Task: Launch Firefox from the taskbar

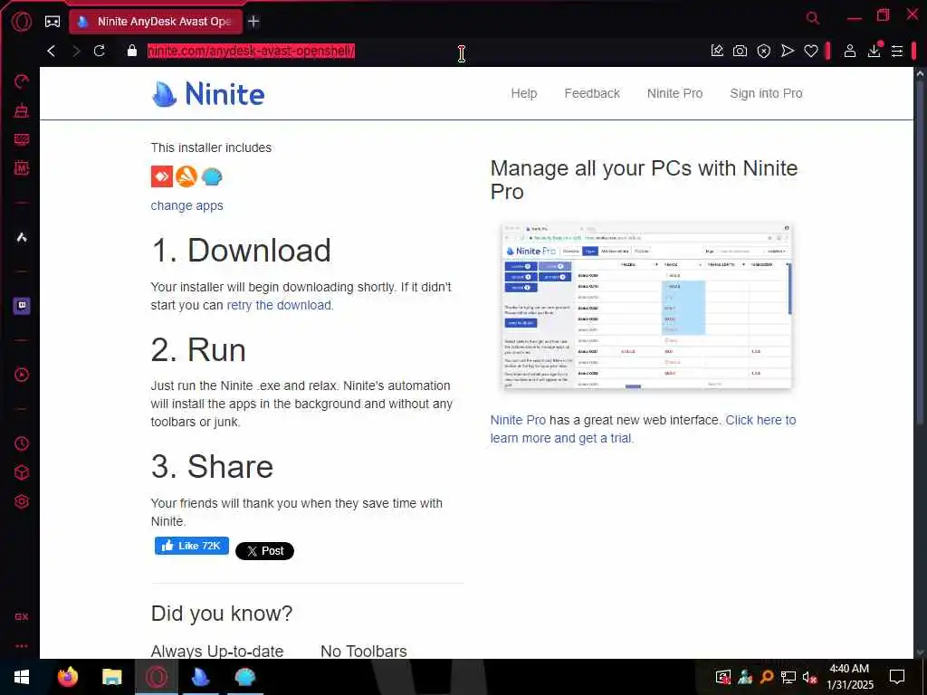Action: click(x=68, y=677)
